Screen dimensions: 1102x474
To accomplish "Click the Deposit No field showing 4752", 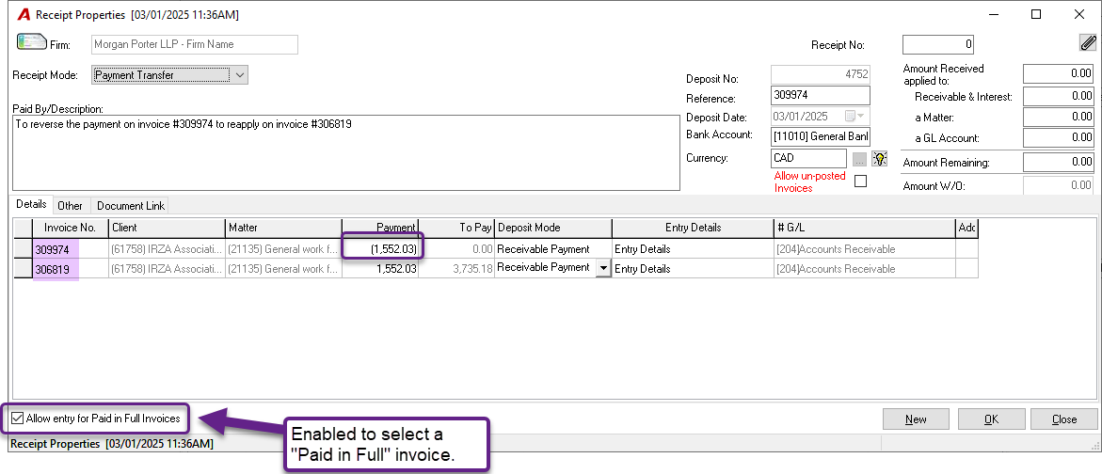I will click(x=821, y=74).
